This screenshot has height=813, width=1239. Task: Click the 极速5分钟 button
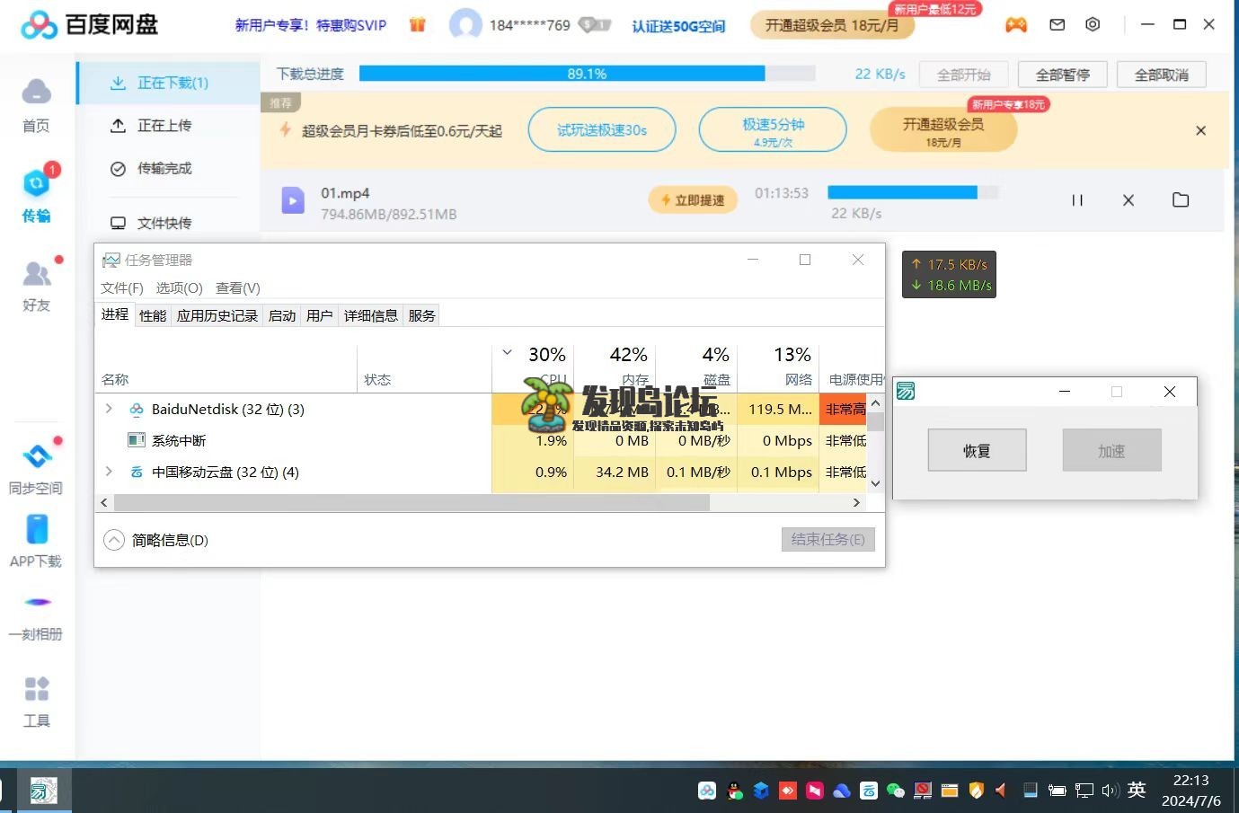tap(773, 130)
